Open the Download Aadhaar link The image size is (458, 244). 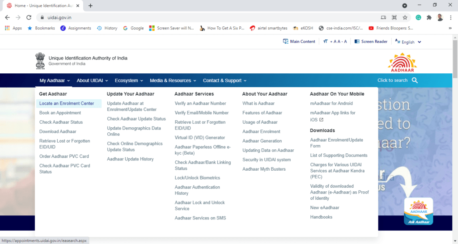(58, 131)
